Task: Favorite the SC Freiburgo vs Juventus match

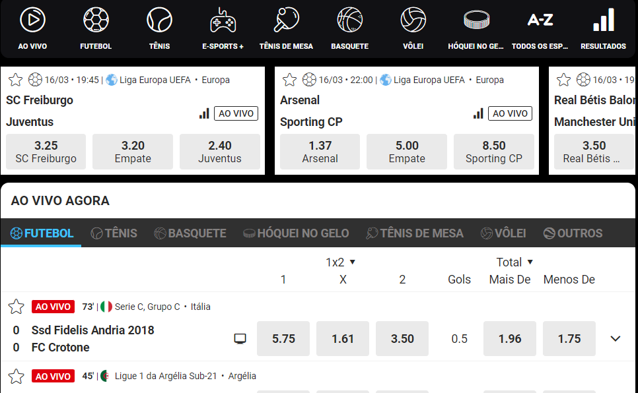Action: point(15,79)
